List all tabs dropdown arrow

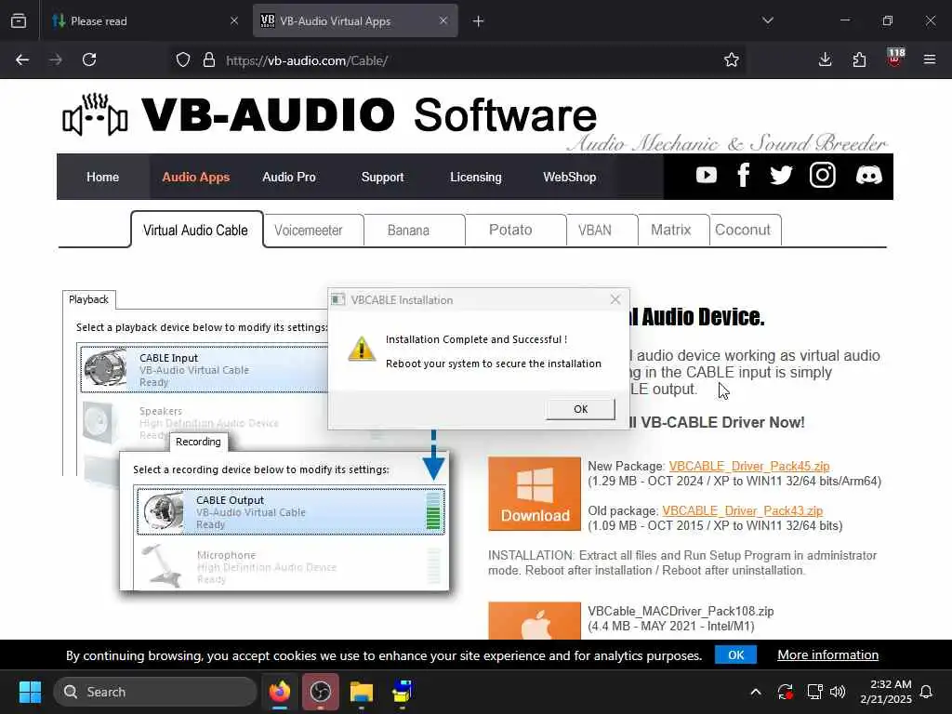pyautogui.click(x=767, y=20)
